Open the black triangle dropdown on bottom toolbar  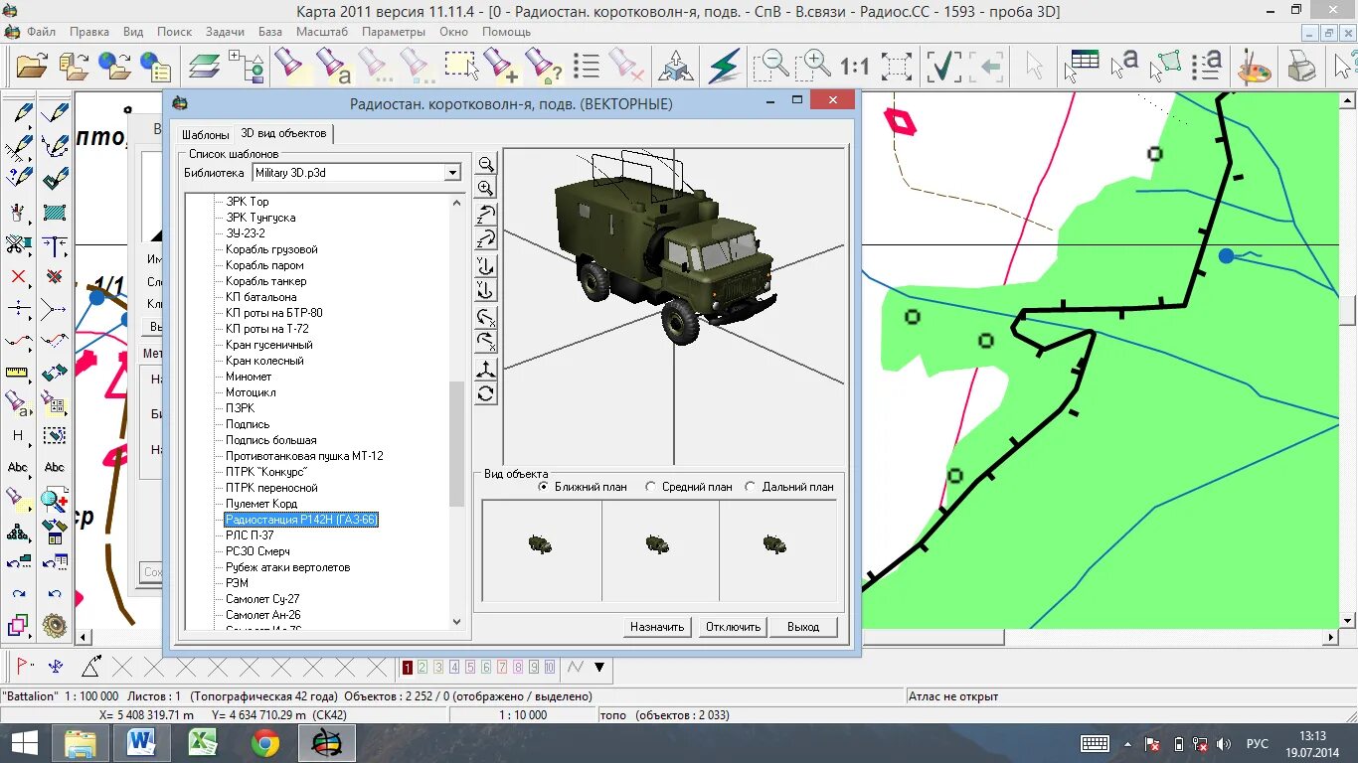(599, 667)
